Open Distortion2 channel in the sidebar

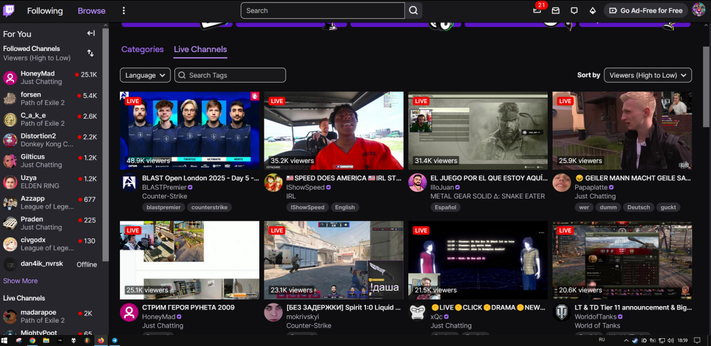coord(51,140)
